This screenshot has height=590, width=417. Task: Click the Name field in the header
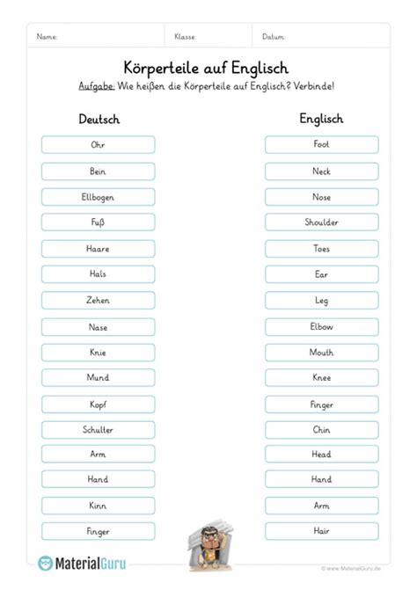click(96, 37)
